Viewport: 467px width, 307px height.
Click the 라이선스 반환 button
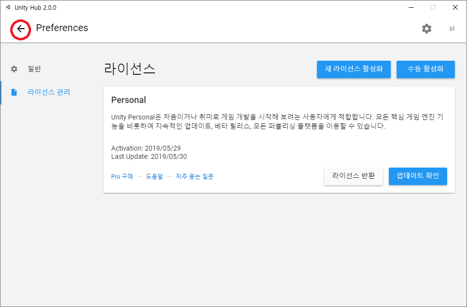[x=353, y=176]
